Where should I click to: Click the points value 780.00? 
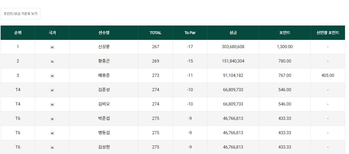(285, 61)
